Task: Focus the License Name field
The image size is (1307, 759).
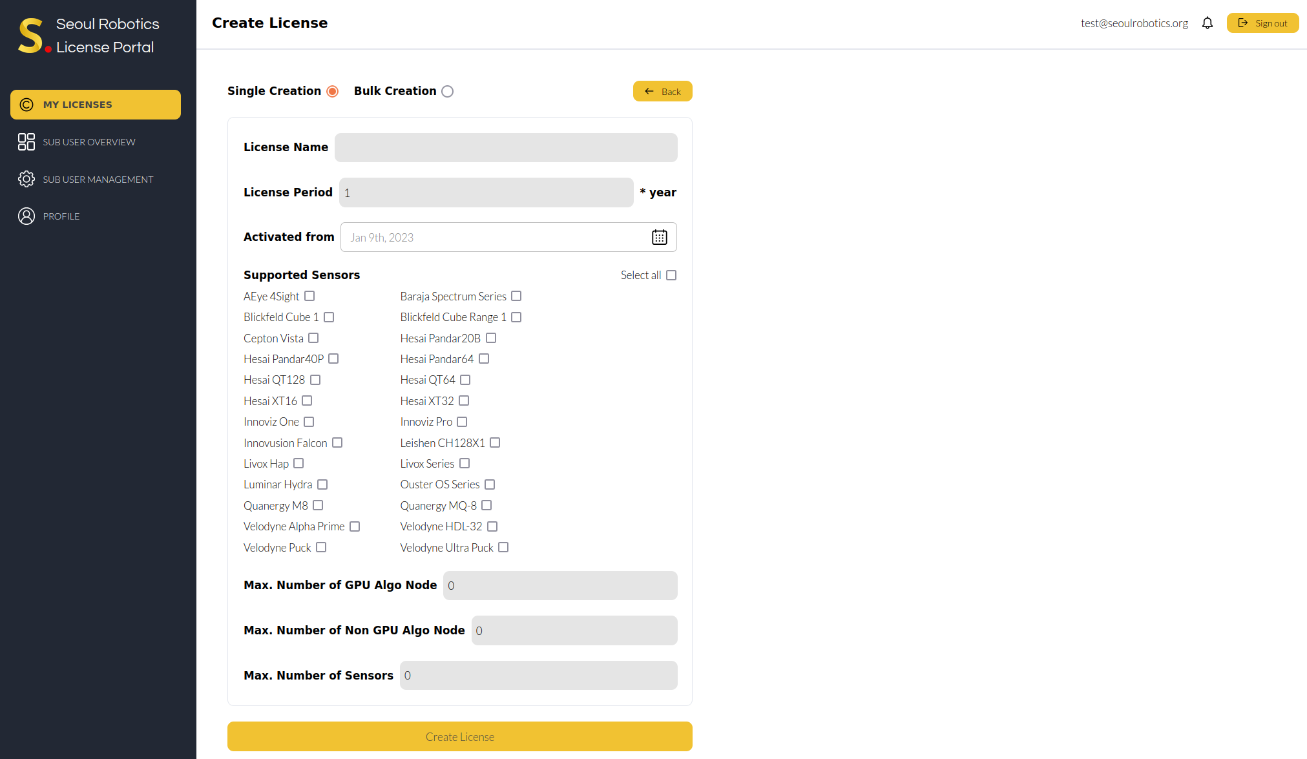Action: tap(506, 147)
